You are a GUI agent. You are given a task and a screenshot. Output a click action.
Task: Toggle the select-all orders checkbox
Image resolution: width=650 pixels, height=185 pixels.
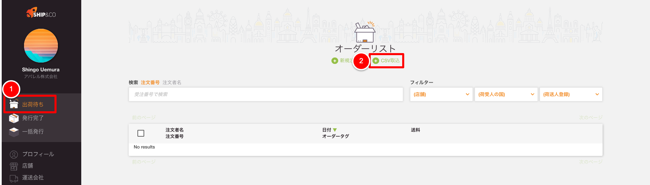coord(141,133)
